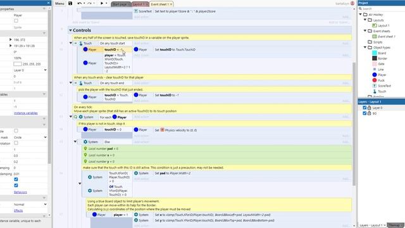Click the Save project icon
Image resolution: width=405 pixels, height=228 pixels.
pos(70,3)
